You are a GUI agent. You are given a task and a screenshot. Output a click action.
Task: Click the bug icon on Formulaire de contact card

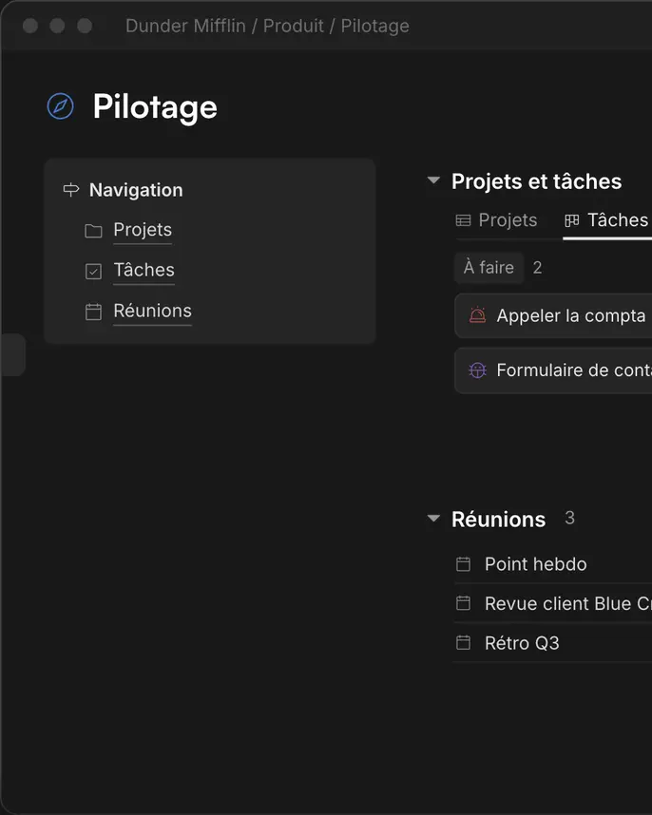[477, 370]
